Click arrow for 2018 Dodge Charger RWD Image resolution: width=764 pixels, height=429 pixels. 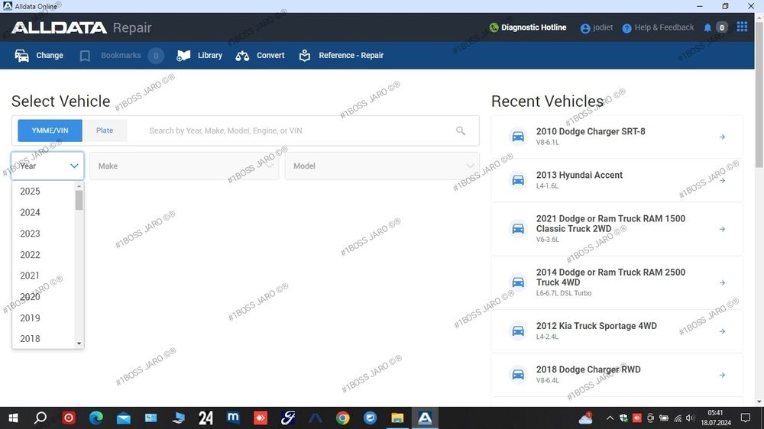(722, 375)
